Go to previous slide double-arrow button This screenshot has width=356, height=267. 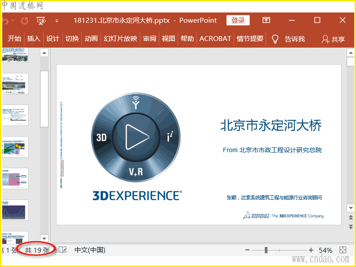351,217
